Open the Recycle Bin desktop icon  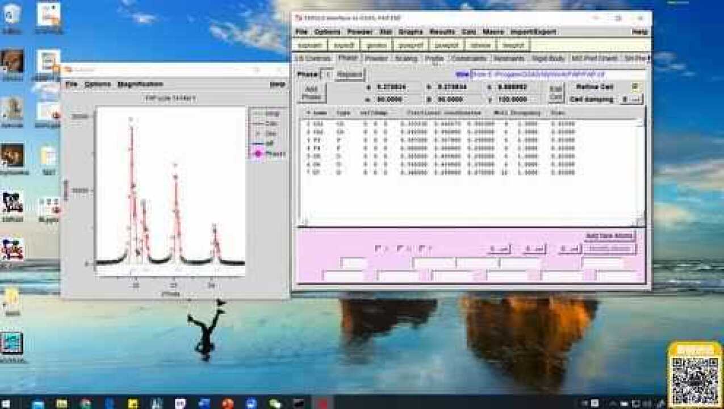(11, 16)
